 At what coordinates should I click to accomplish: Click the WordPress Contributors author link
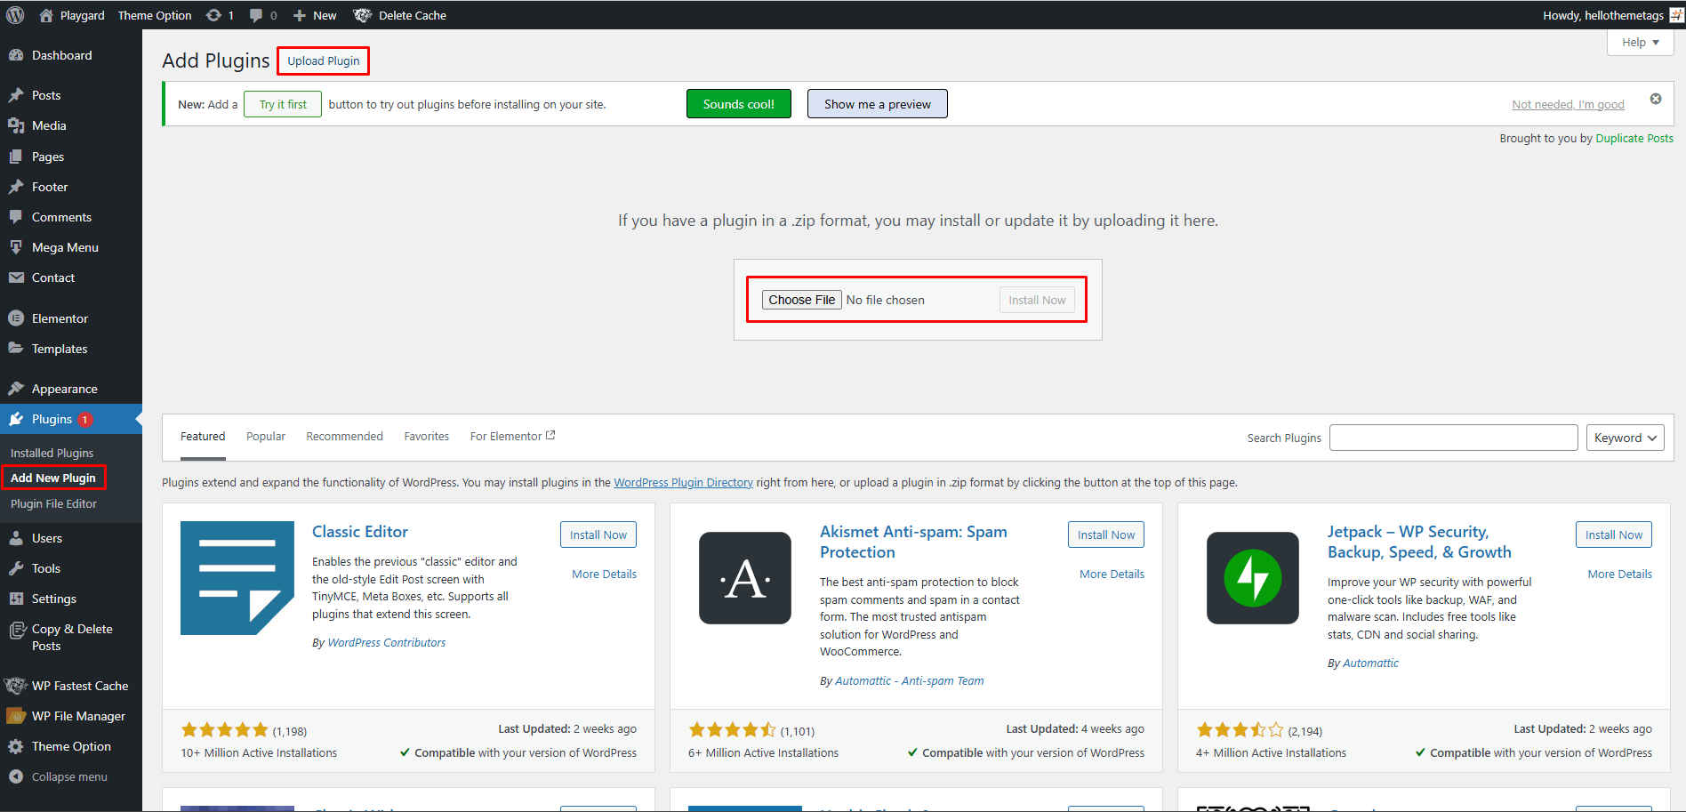click(387, 642)
